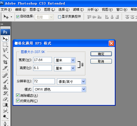Screen dimensions: 137x126
Task: Select the Magic Wand tool
Action: click(x=5, y=56)
